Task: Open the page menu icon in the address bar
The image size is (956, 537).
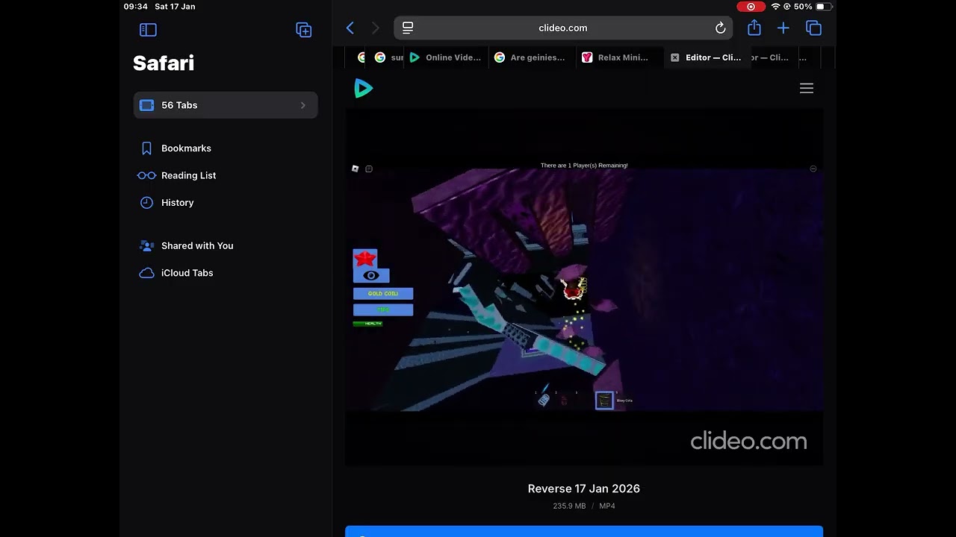Action: tap(408, 28)
